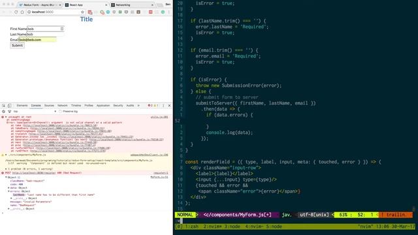Collapse the errors: Object property
The width and height of the screenshot is (418, 235).
(x=8, y=191)
